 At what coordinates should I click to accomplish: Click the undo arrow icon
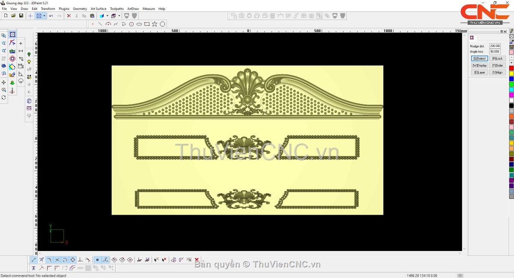pyautogui.click(x=51, y=16)
